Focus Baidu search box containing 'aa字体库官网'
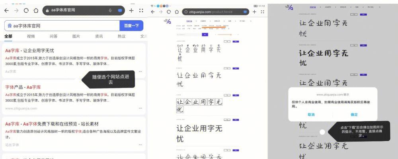Image resolution: width=398 pixels, height=159 pixels. click(x=62, y=25)
